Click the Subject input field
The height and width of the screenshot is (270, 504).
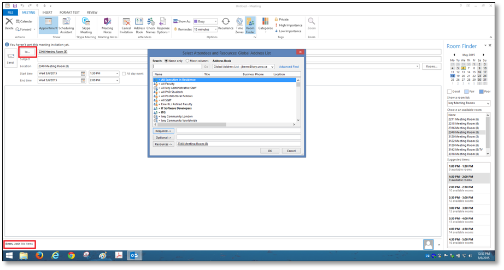click(239, 59)
